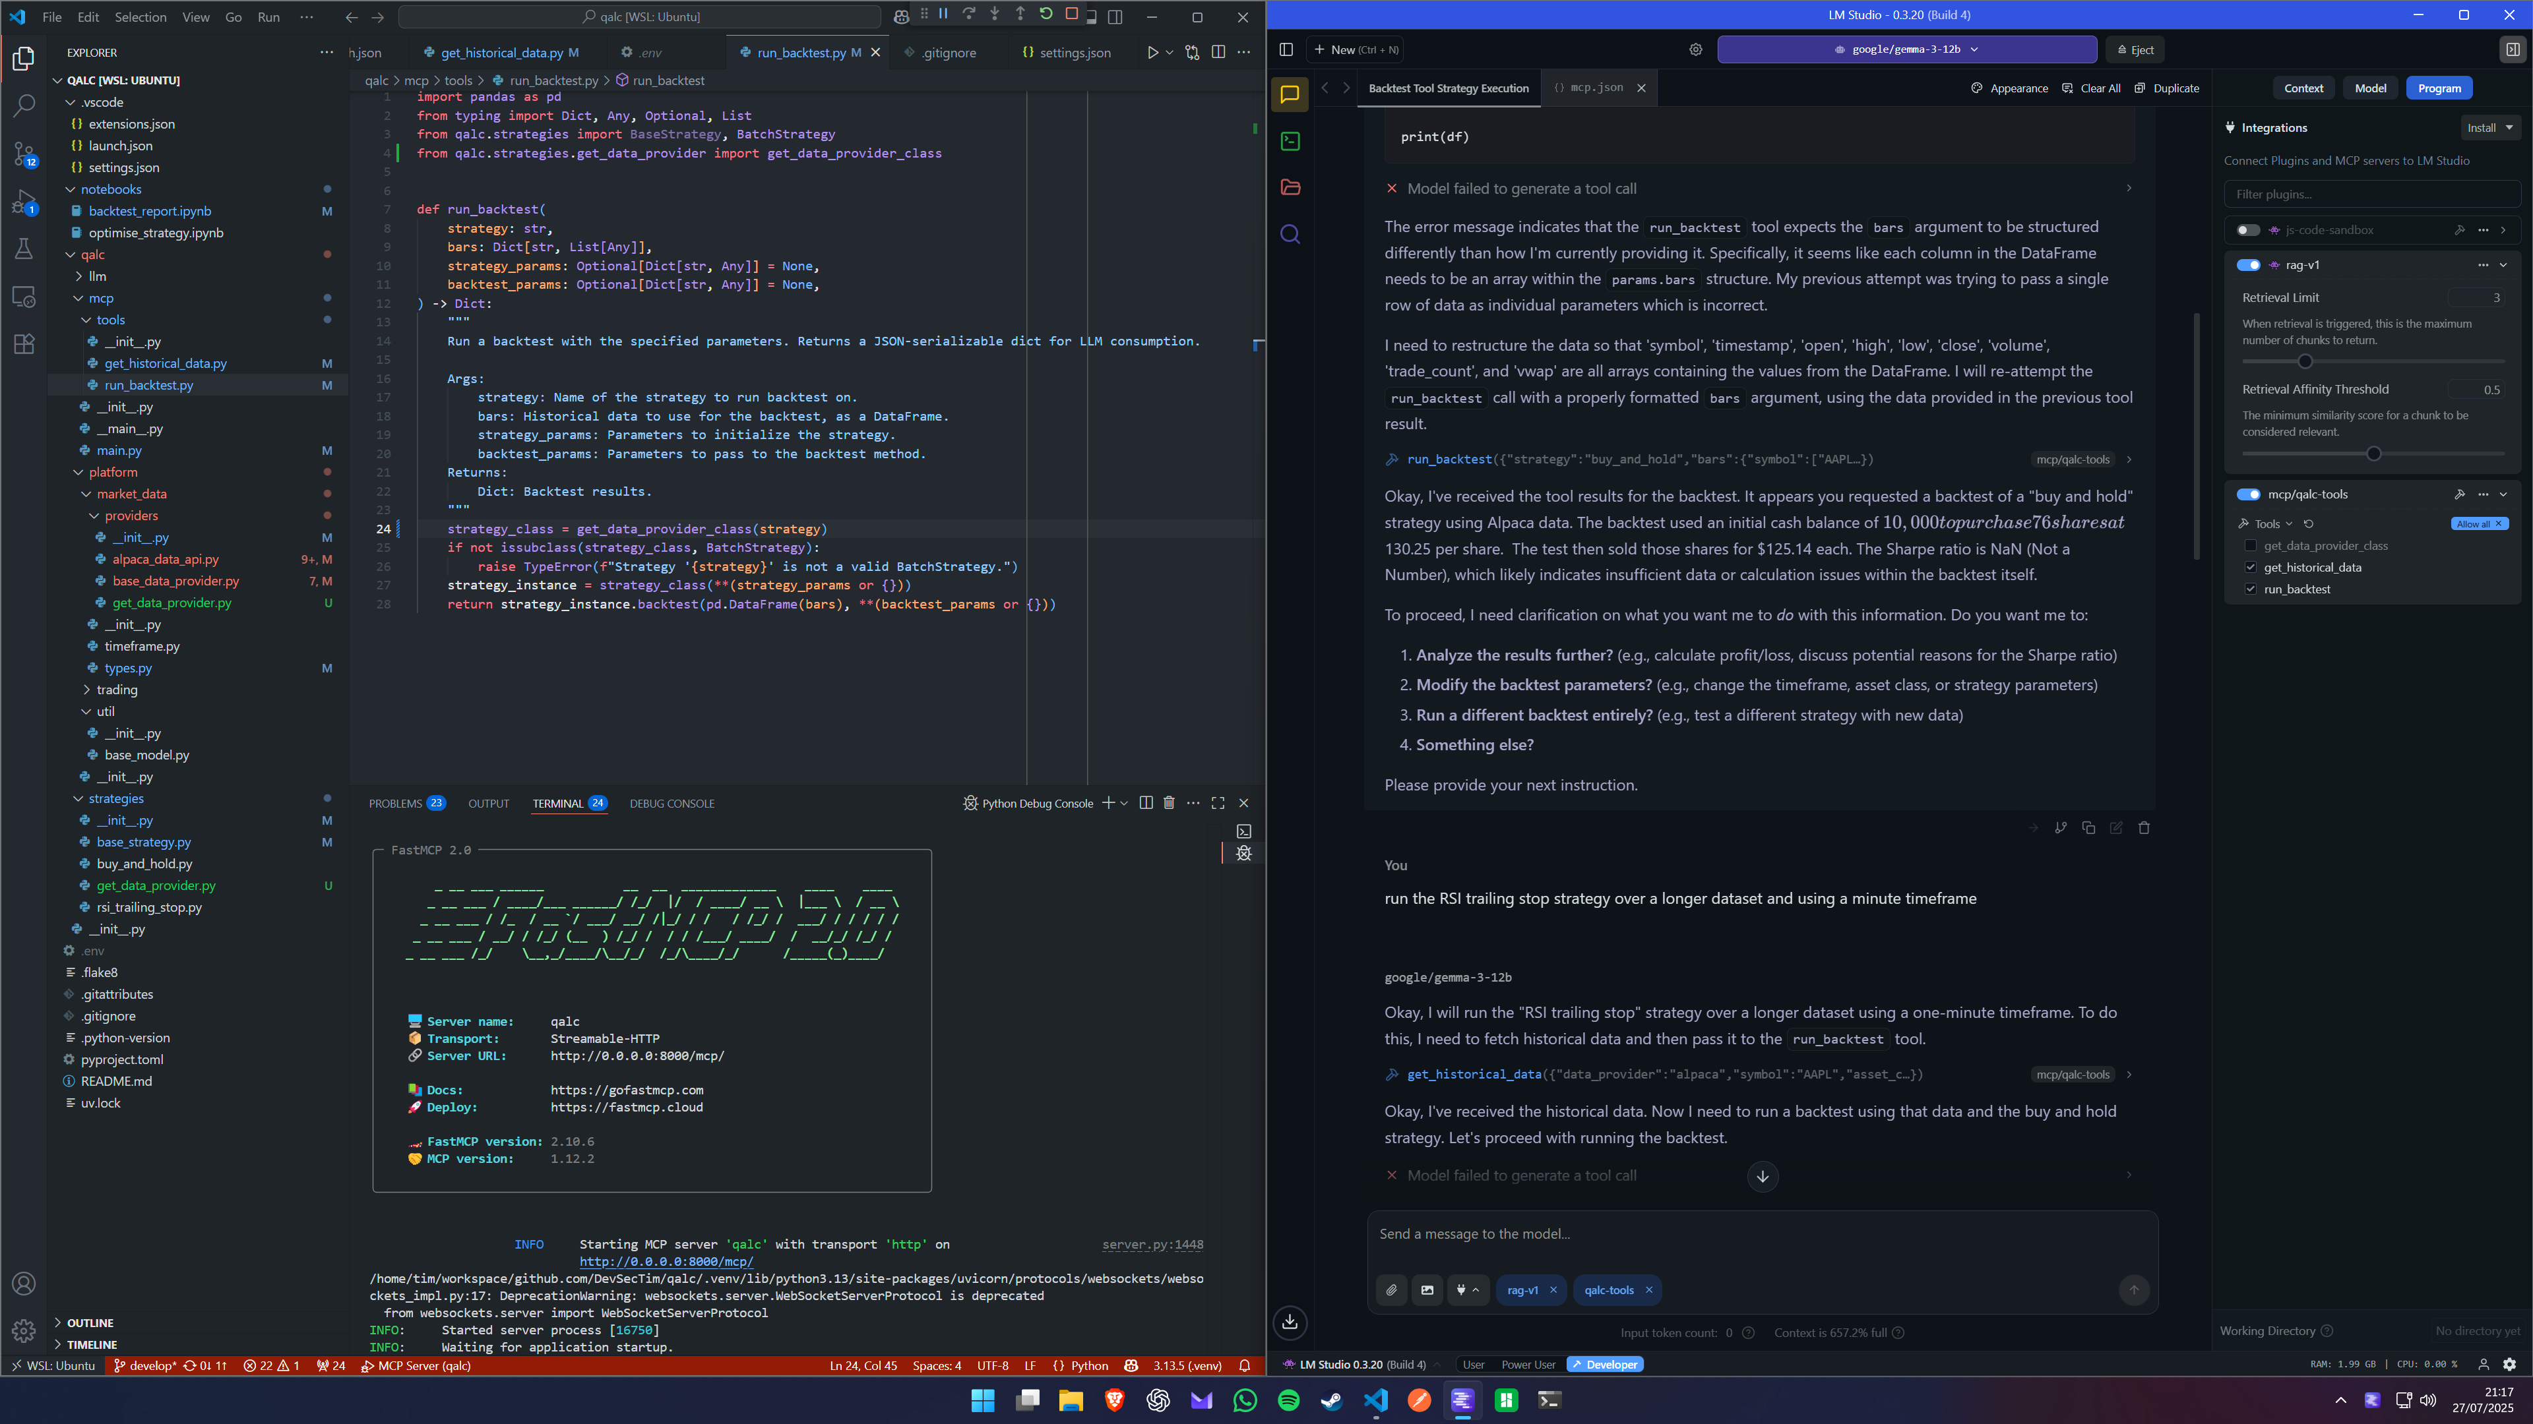This screenshot has width=2533, height=1424.
Task: Open the Search view in VS Code activity bar
Action: pos(24,105)
